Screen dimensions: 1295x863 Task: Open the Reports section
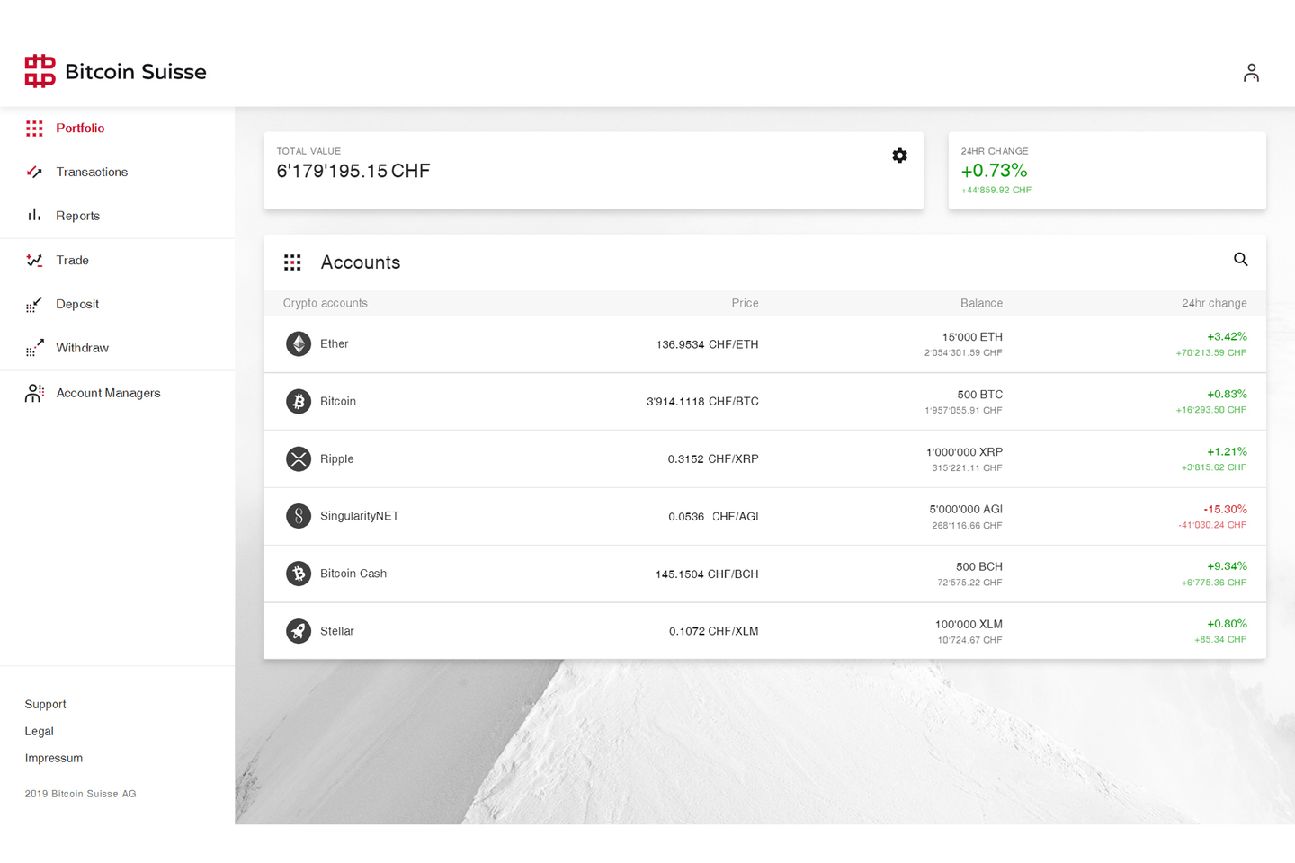click(77, 216)
